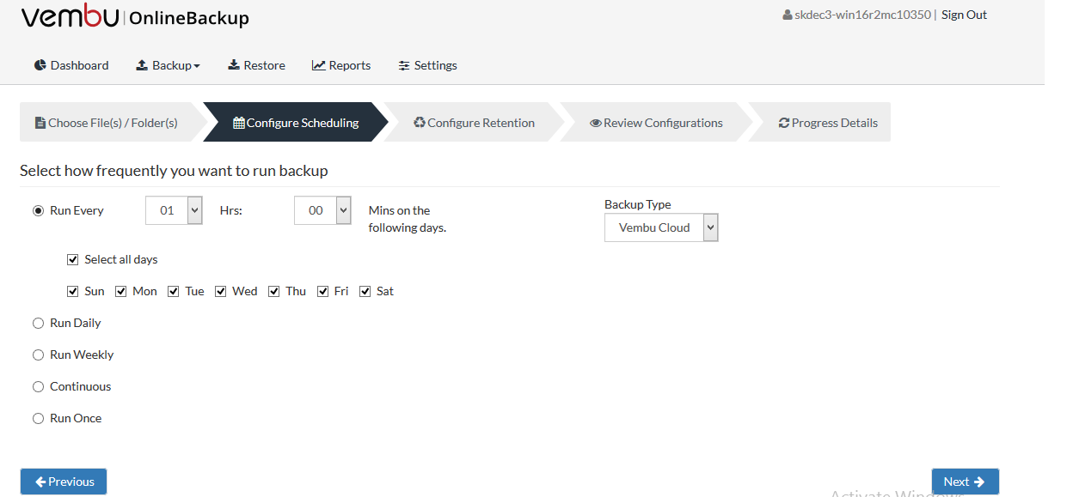This screenshot has height=497, width=1067.
Task: Select the Run Every radio button
Action: click(38, 210)
